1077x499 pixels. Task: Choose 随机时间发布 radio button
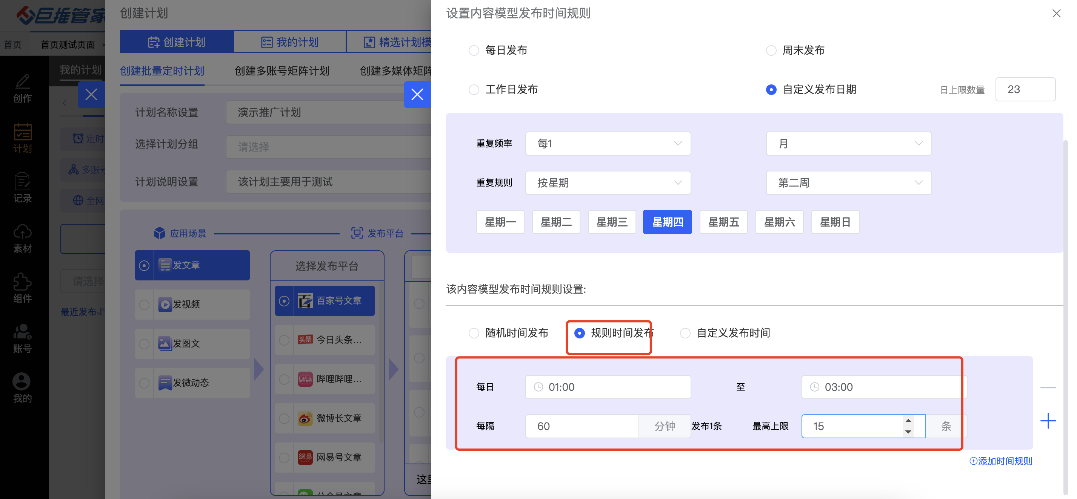[474, 333]
